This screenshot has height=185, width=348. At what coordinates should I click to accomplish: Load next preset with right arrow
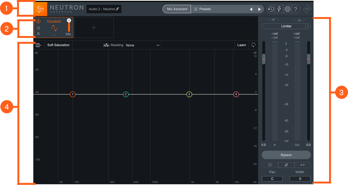(259, 9)
